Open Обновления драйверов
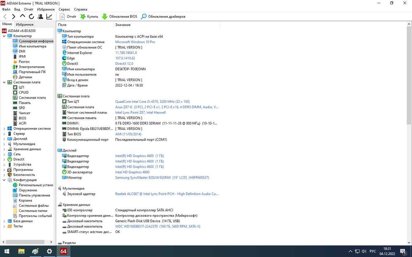The height and width of the screenshot is (257, 412). click(x=163, y=16)
